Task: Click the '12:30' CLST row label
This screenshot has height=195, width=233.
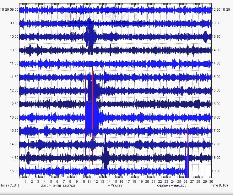Action: 14,104
